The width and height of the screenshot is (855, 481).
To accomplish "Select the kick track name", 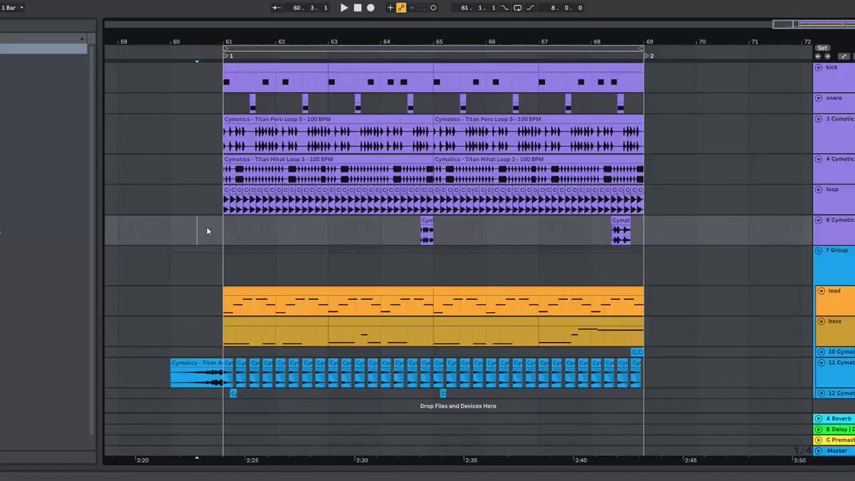I will pos(832,68).
